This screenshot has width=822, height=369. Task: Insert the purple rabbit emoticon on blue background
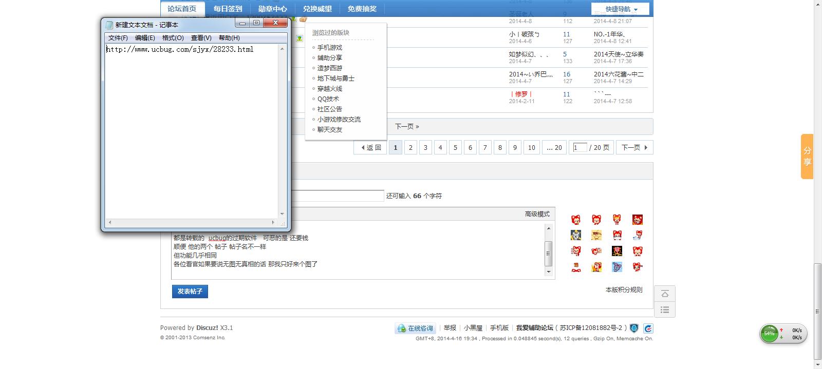click(617, 267)
